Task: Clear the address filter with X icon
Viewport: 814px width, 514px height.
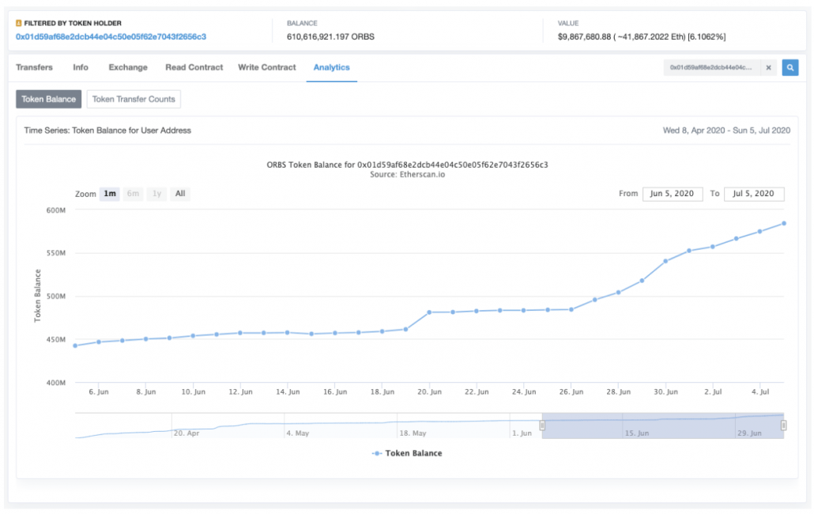Action: coord(768,67)
